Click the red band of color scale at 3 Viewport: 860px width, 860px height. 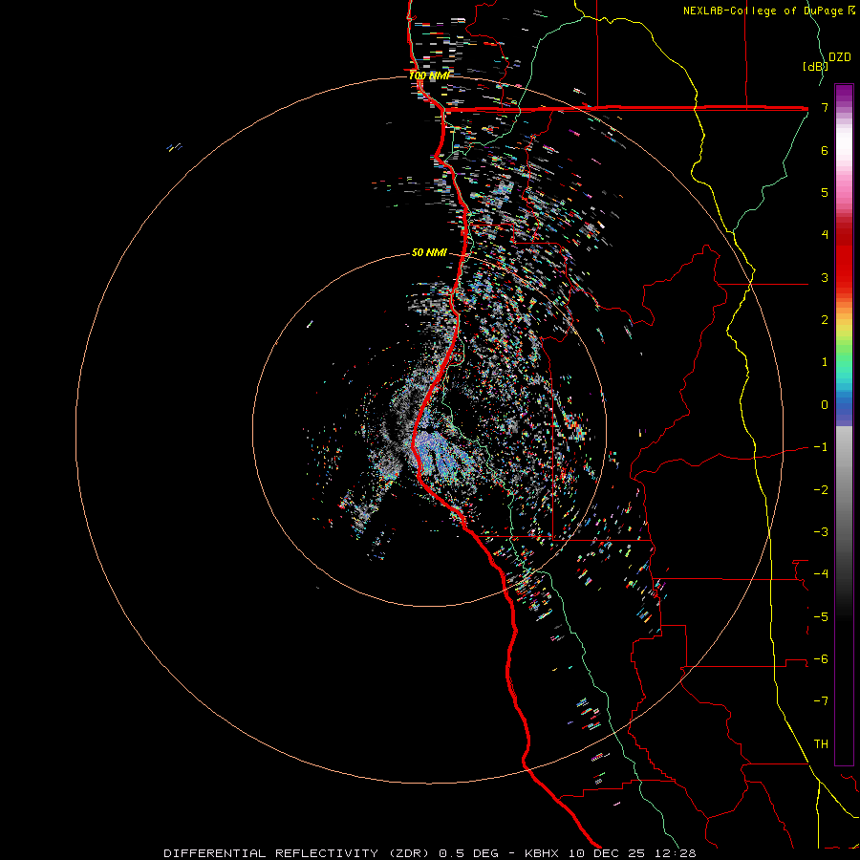pos(844,277)
